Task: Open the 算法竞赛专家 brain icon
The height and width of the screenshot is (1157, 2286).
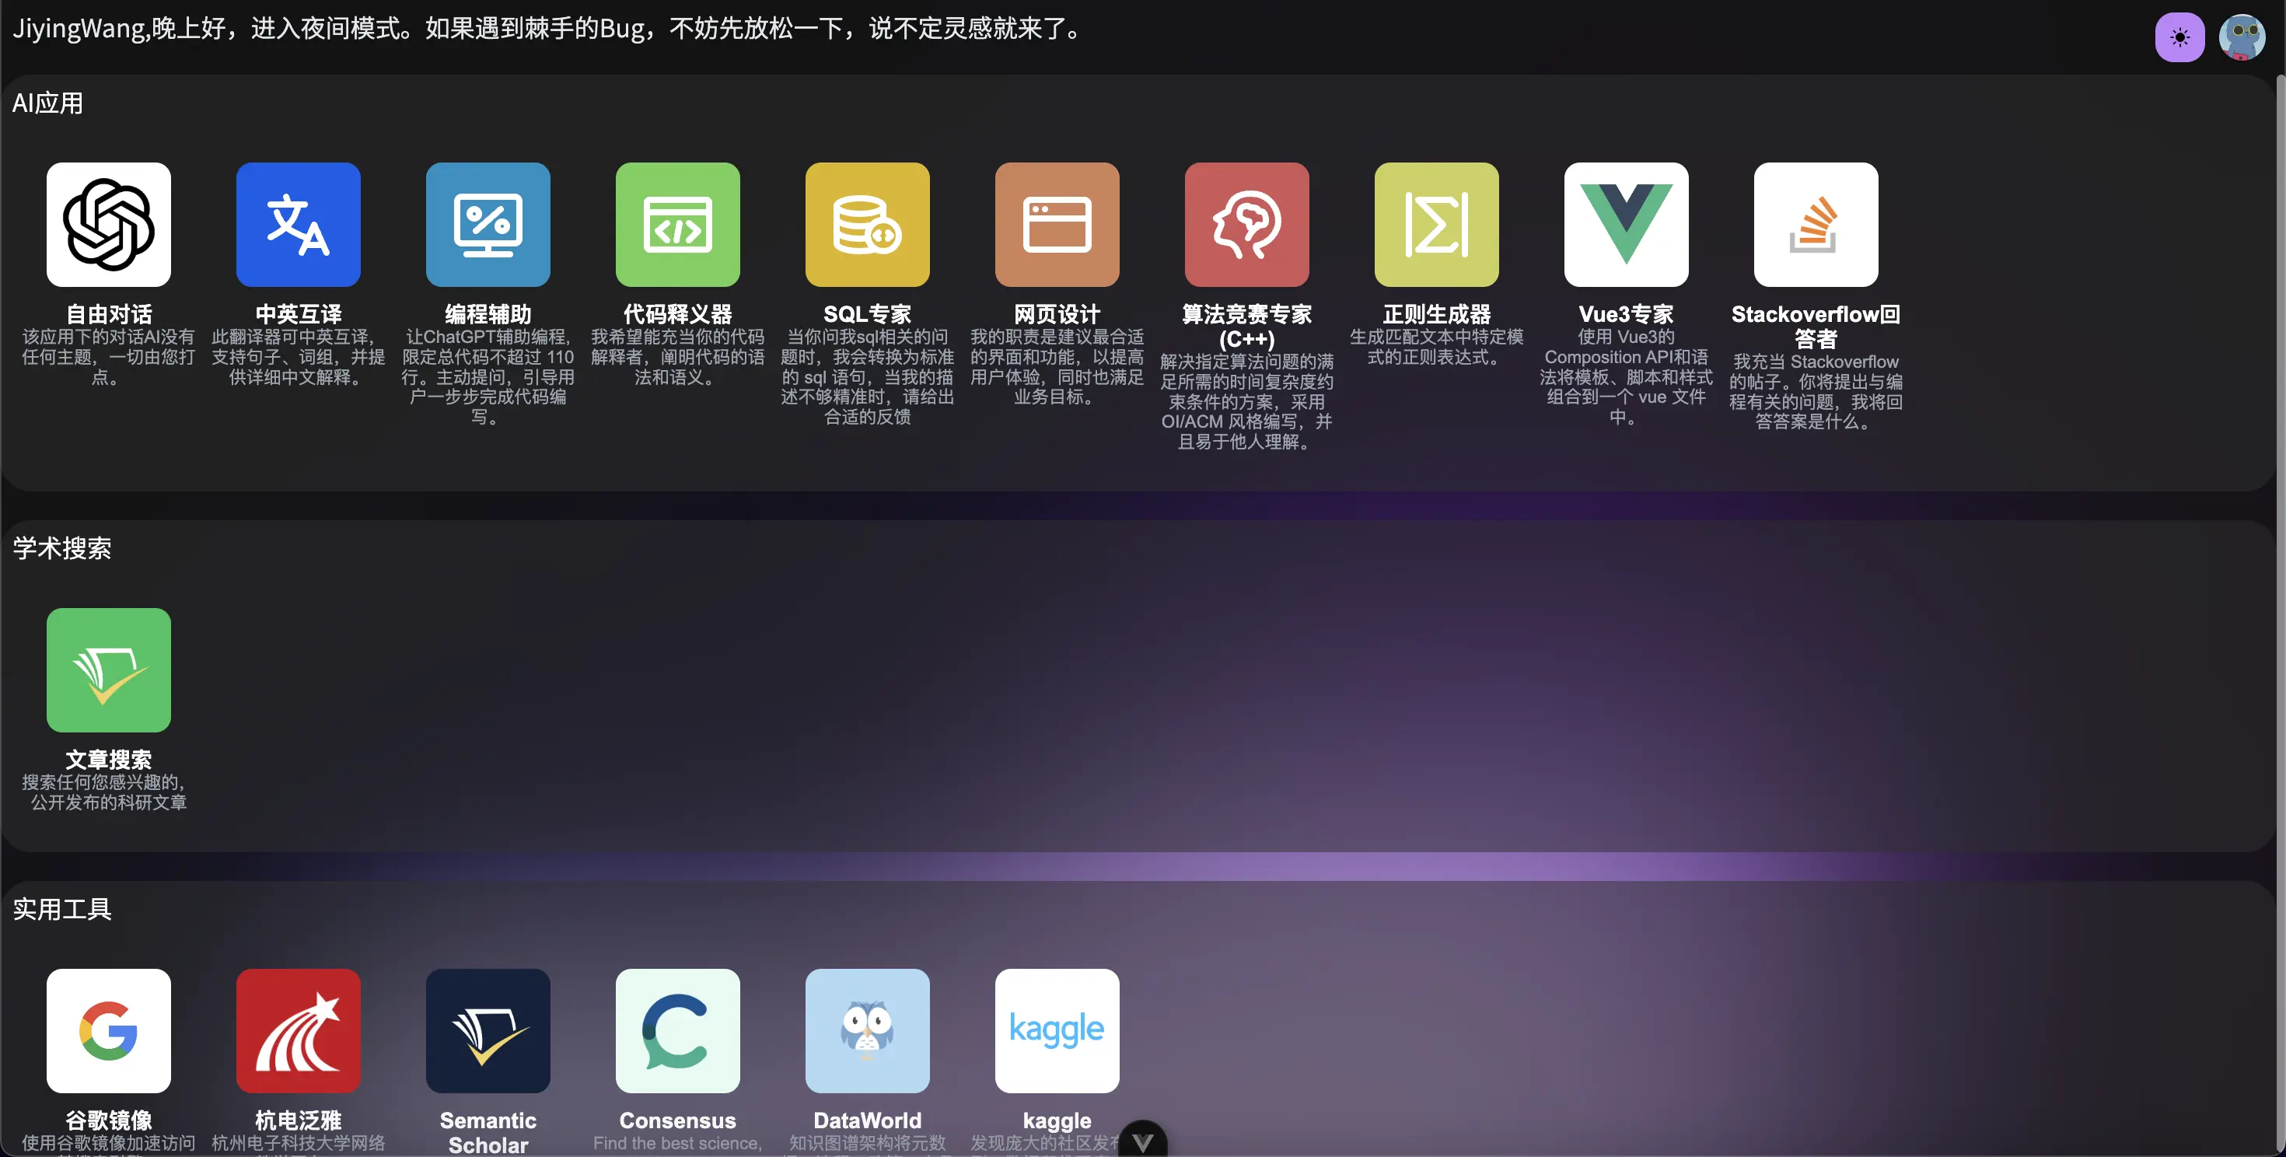Action: (x=1247, y=225)
